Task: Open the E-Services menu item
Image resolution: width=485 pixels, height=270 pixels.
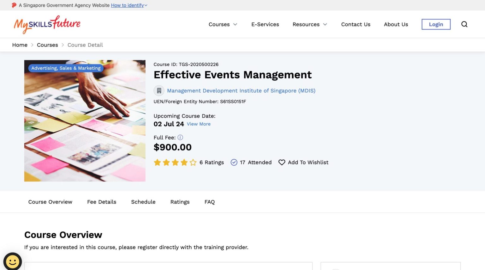Action: click(x=265, y=24)
